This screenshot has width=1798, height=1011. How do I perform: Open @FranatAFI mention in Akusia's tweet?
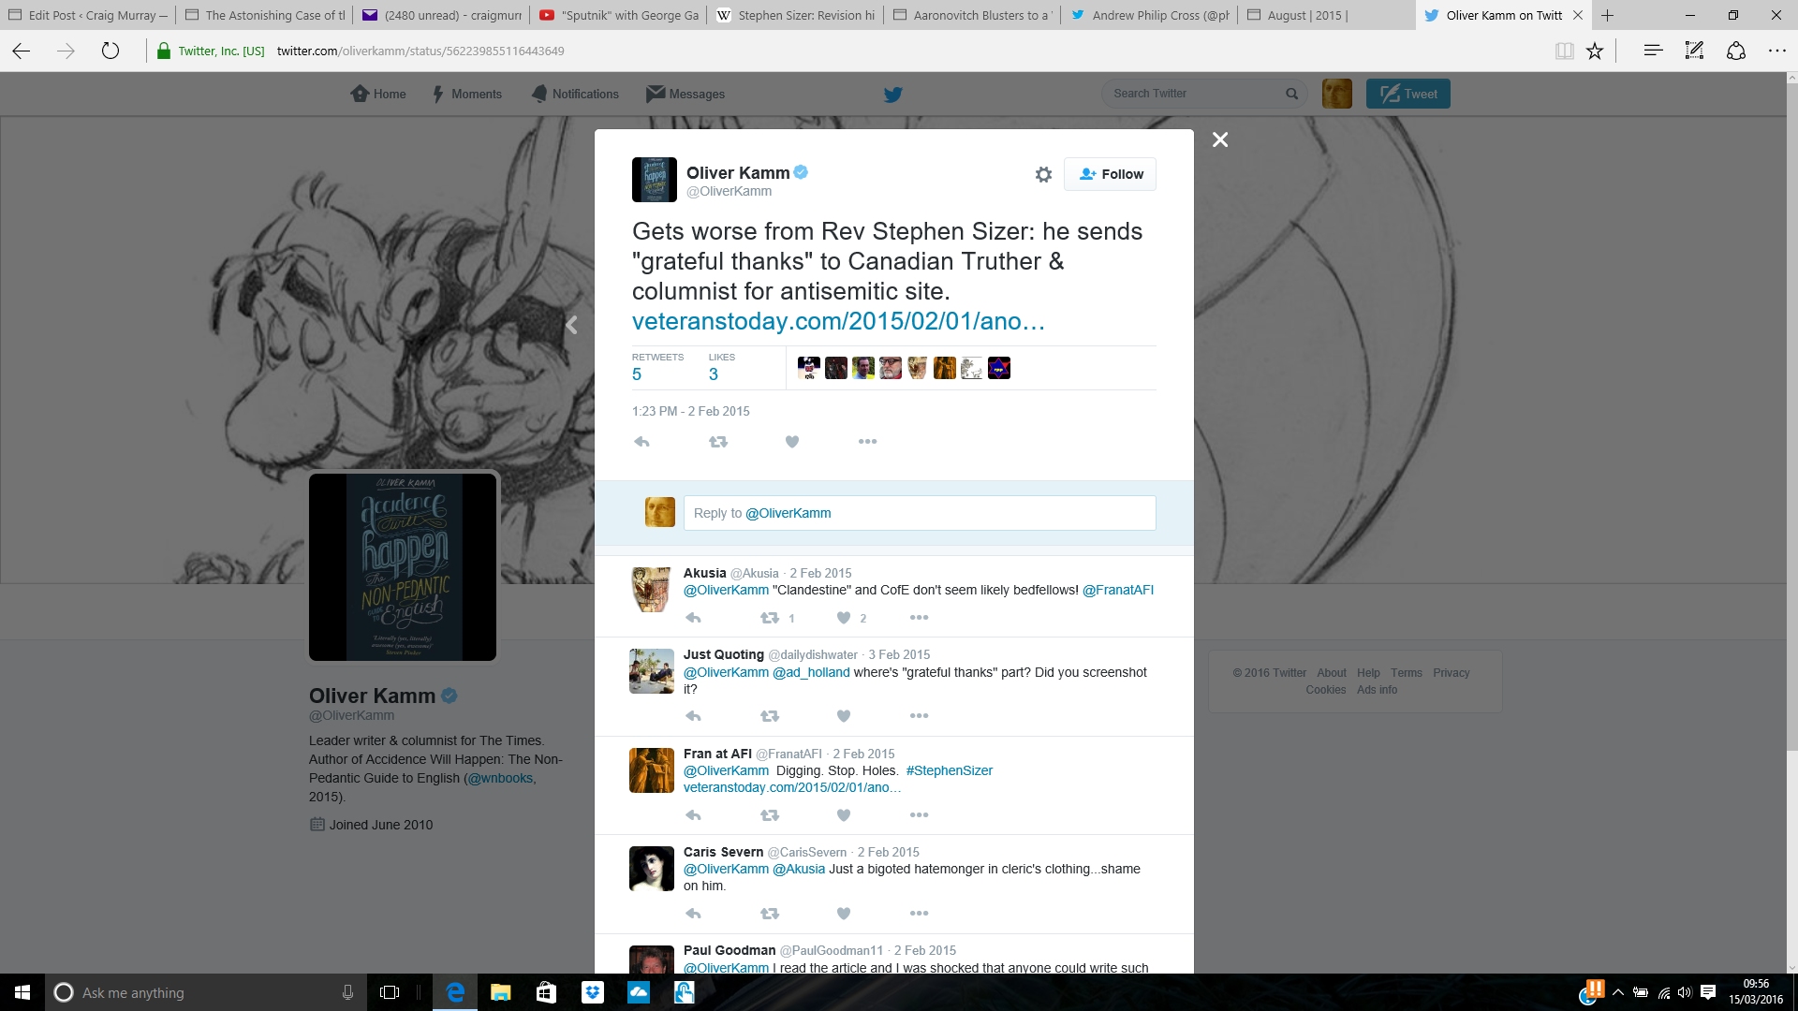(x=1117, y=590)
